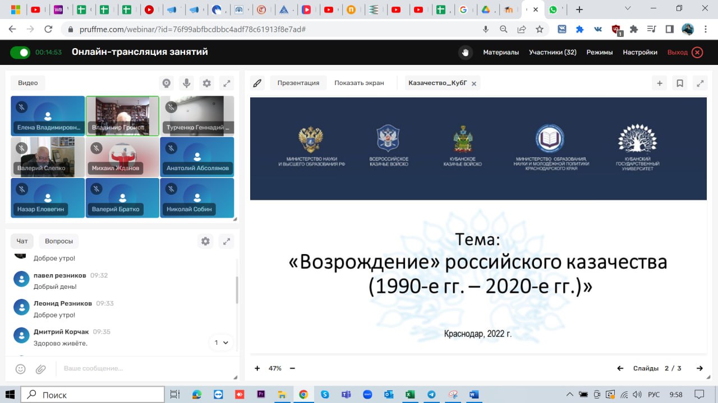Select the Казачество_КубГ presentation tab
Image resolution: width=718 pixels, height=403 pixels.
pos(438,83)
